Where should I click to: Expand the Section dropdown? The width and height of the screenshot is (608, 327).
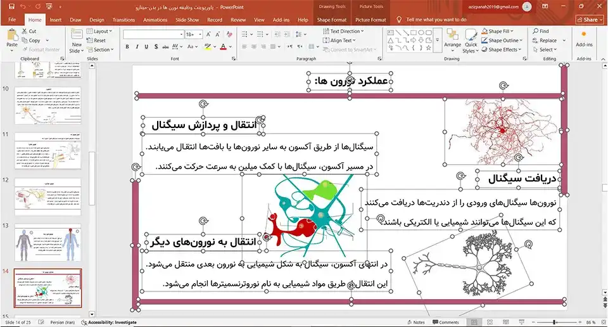coord(101,49)
